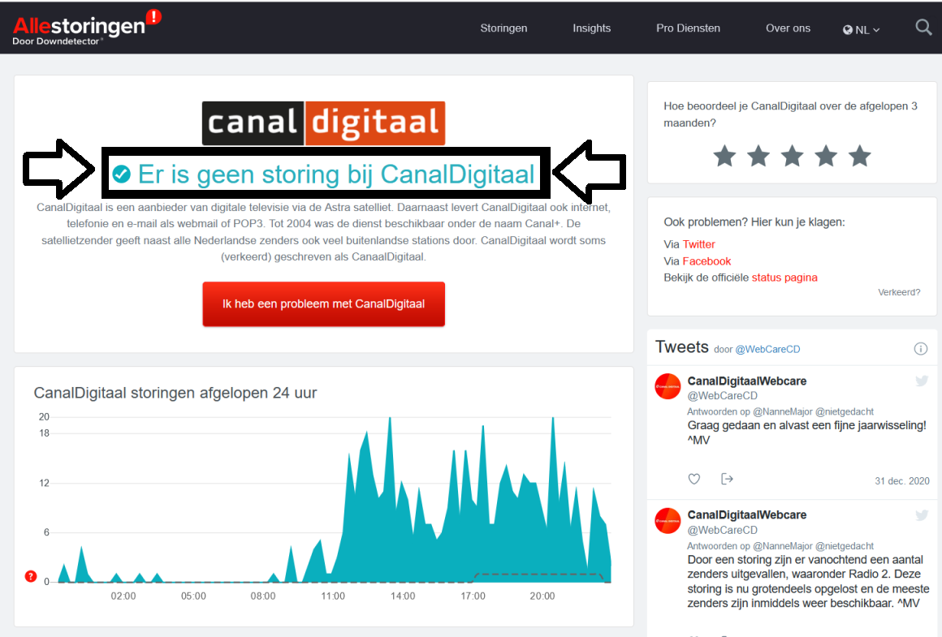Click 'Er is geen storing bij CanalDigitaal' status
The width and height of the screenshot is (942, 637).
(324, 174)
